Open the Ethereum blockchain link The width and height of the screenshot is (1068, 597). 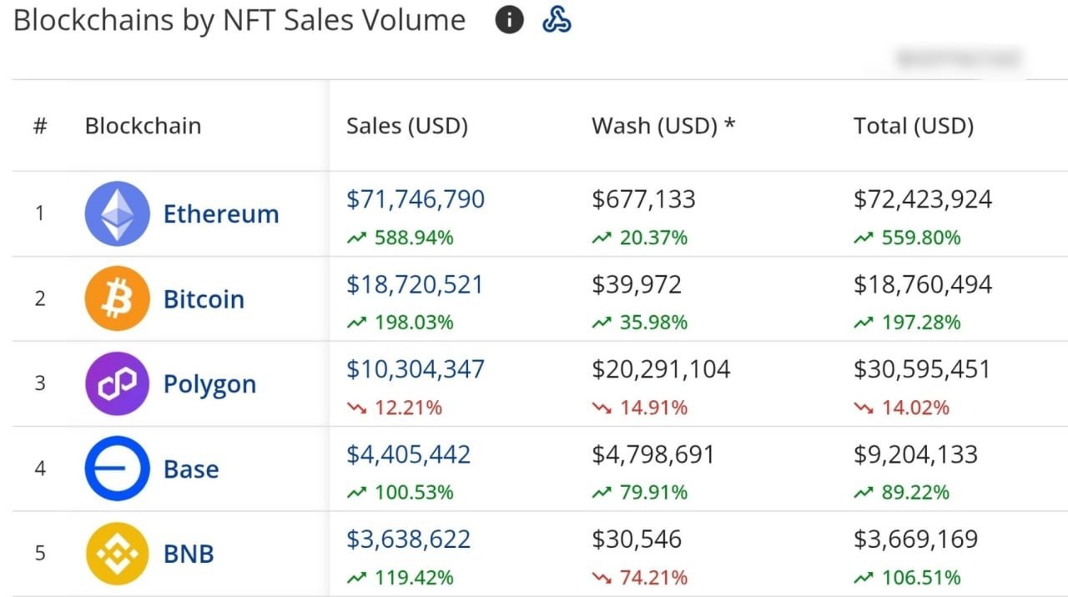(x=221, y=214)
